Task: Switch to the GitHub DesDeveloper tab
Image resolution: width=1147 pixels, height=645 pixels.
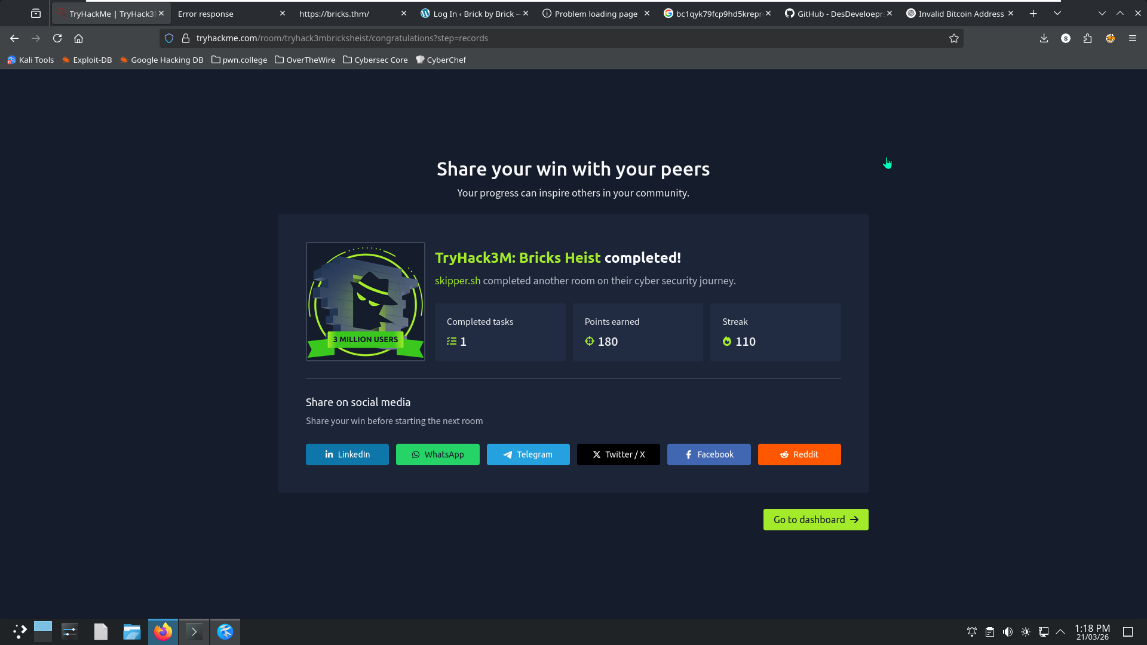Action: [836, 13]
